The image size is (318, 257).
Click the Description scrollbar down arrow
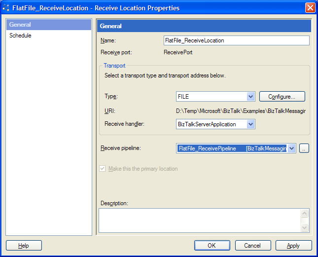coord(304,227)
